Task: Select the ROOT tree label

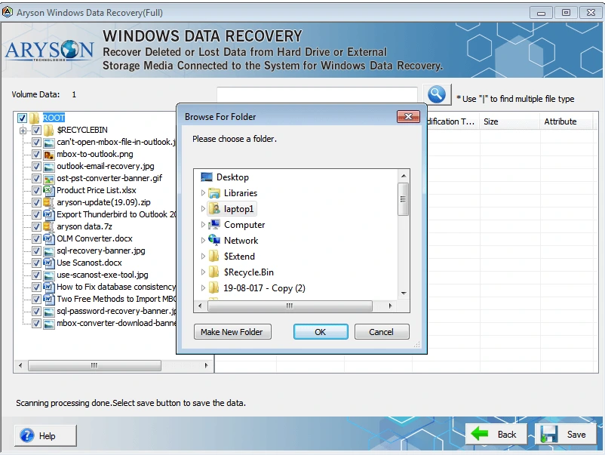Action: click(x=54, y=118)
